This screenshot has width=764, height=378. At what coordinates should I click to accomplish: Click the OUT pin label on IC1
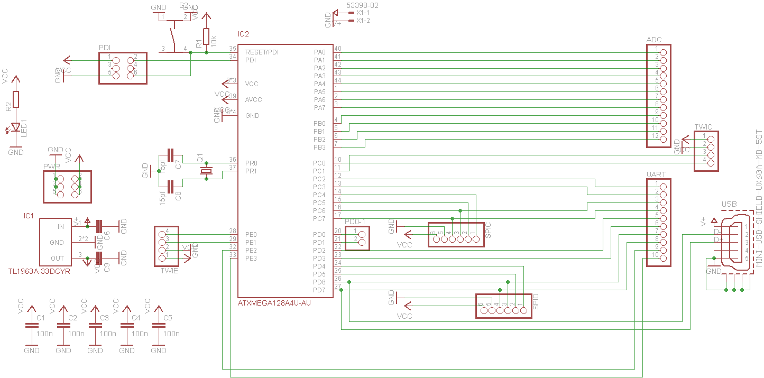57,259
